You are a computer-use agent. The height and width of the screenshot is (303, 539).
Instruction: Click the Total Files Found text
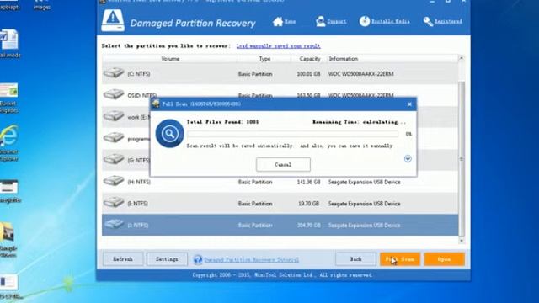click(222, 122)
